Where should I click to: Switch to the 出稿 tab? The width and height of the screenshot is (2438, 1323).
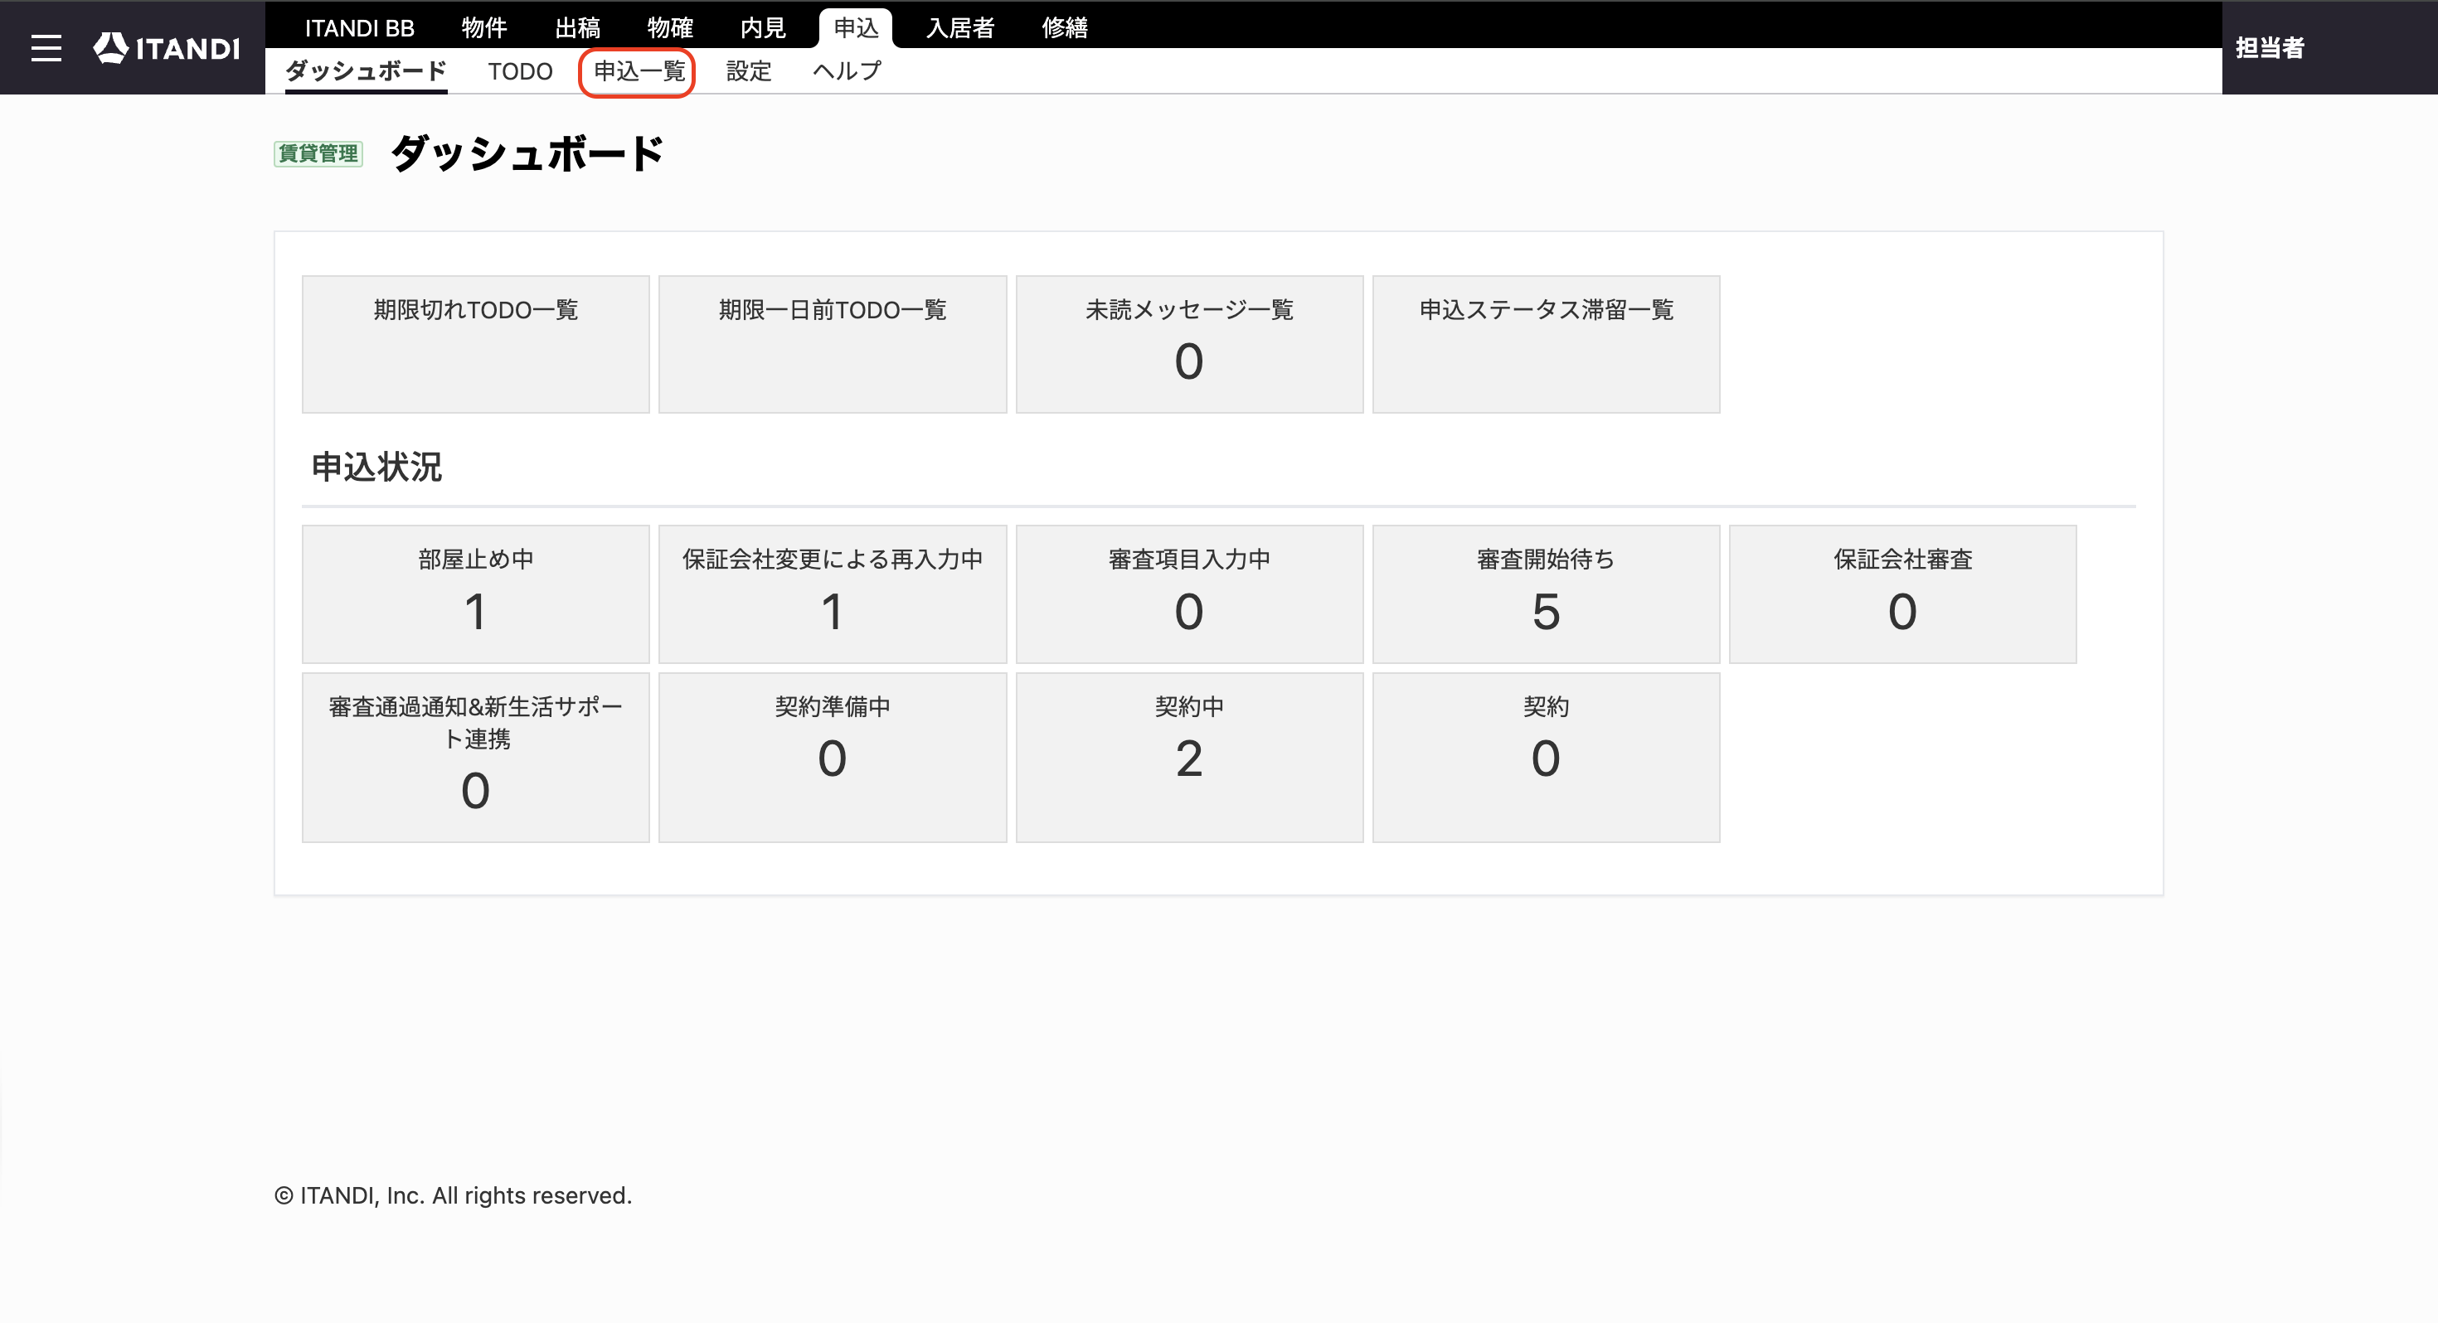pos(577,27)
